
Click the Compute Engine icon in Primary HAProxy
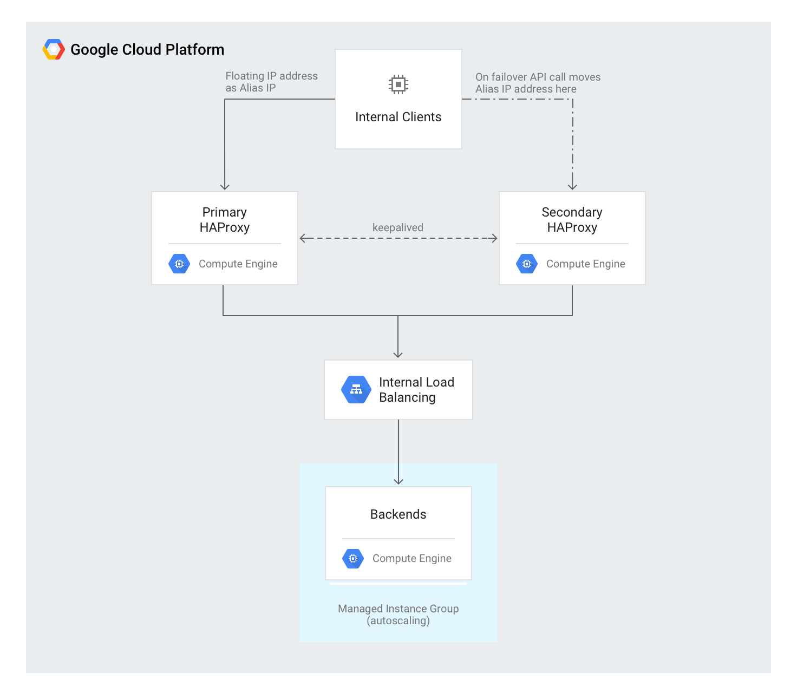coord(179,264)
